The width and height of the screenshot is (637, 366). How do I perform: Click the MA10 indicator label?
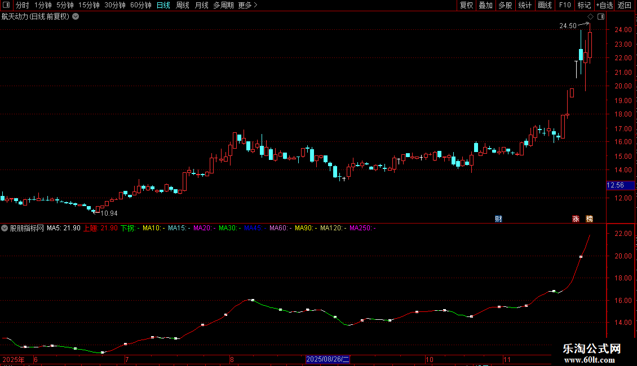click(x=153, y=228)
